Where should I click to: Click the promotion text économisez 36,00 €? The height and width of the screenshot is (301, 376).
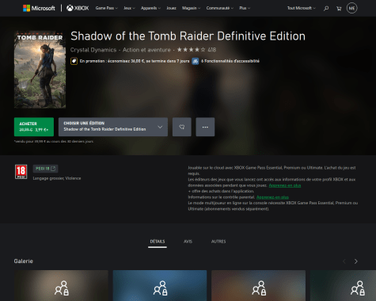coord(135,61)
